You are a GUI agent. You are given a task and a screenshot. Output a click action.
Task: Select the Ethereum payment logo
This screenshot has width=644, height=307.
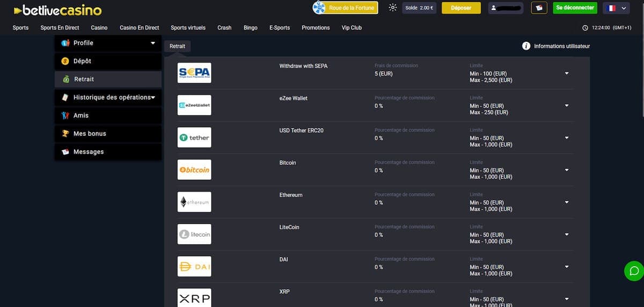click(194, 202)
